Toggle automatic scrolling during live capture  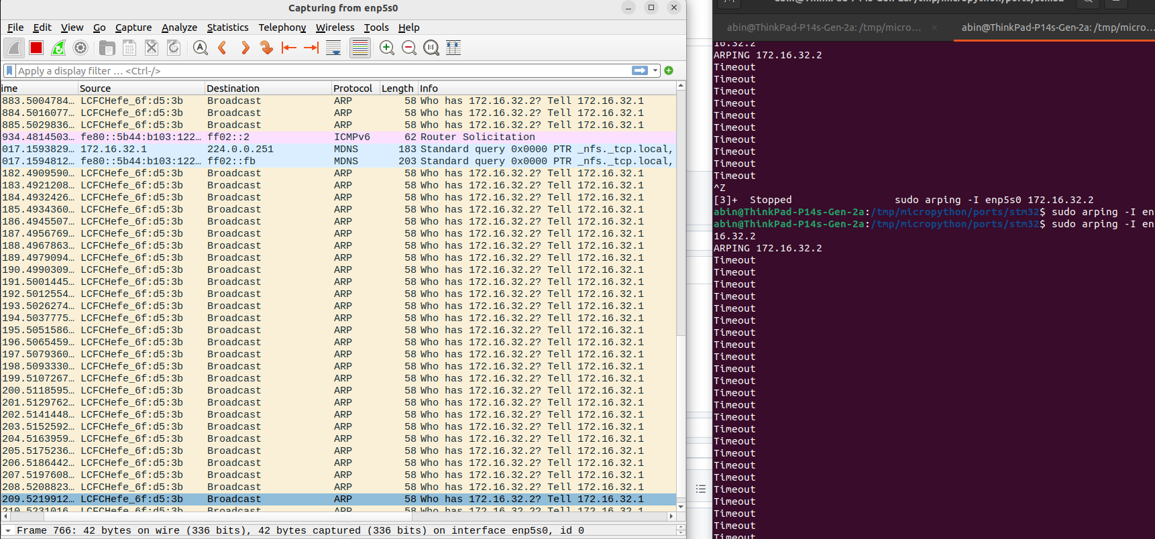[x=333, y=48]
